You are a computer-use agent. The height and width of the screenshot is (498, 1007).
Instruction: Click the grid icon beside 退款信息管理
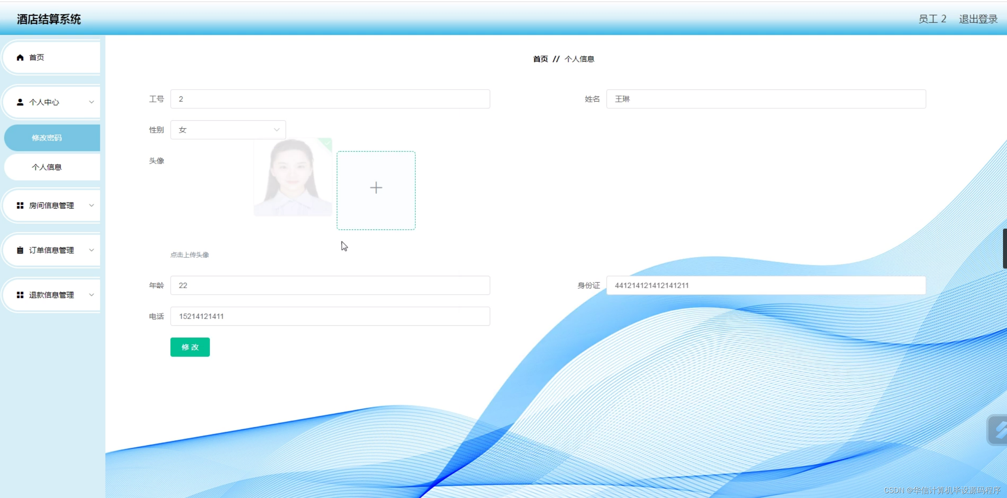coord(20,295)
